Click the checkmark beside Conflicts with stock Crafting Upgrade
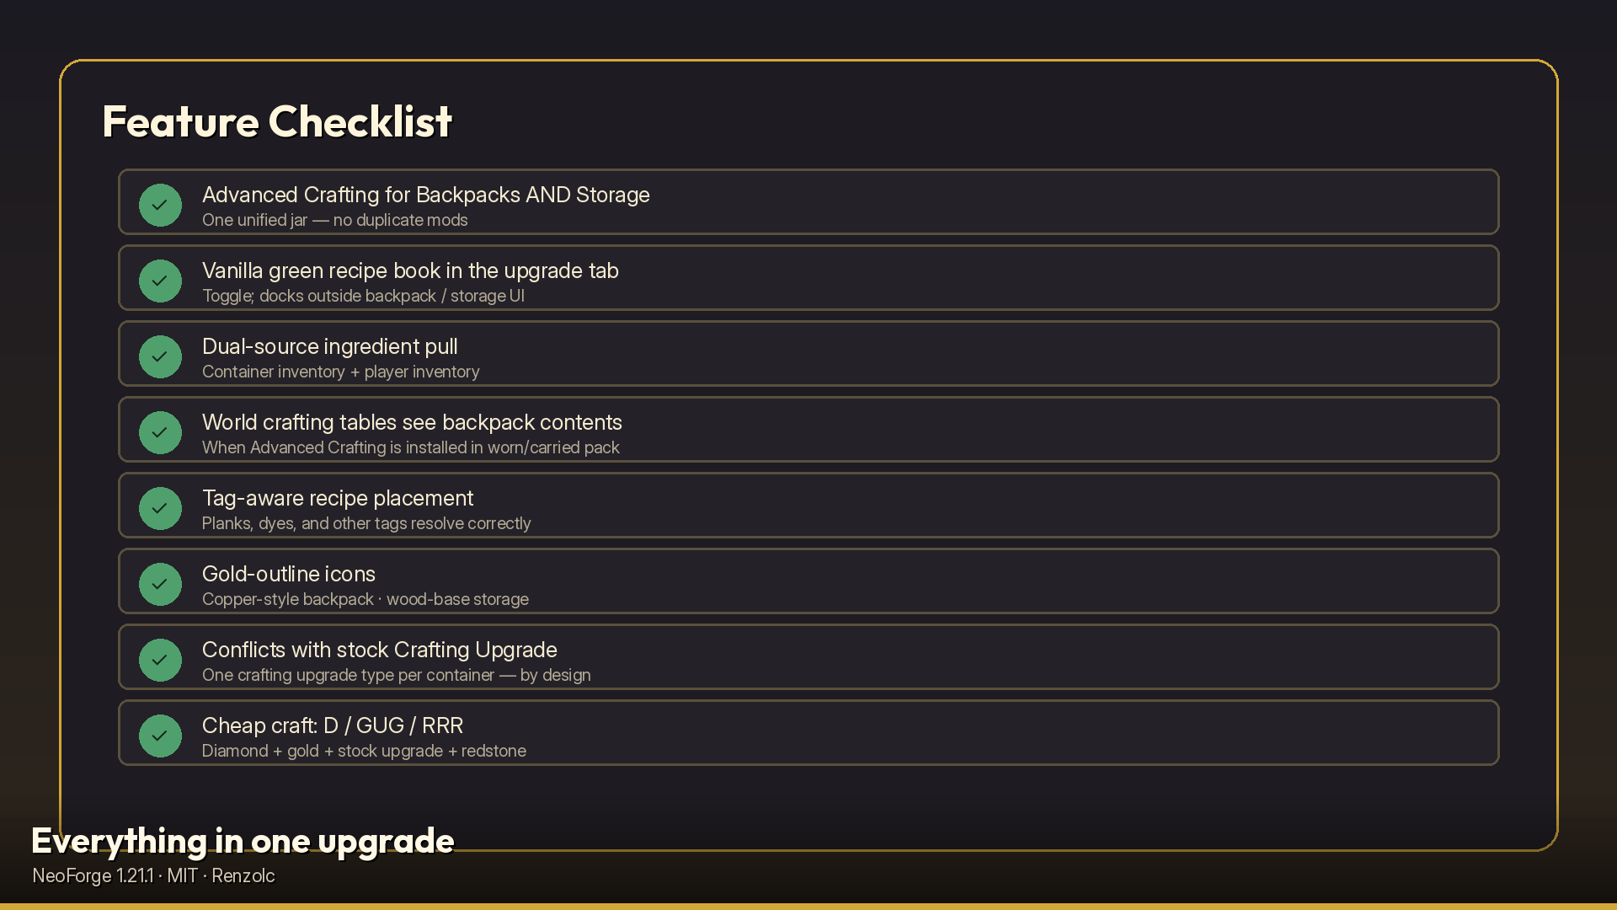 [160, 660]
